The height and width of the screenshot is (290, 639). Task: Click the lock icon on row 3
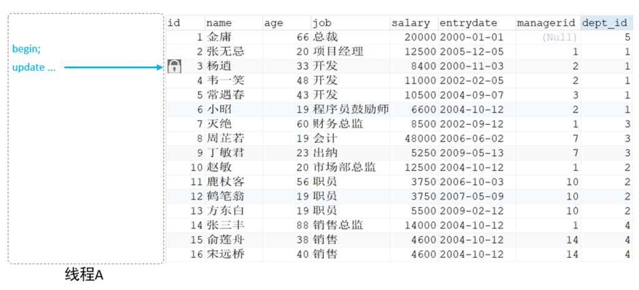[x=175, y=66]
